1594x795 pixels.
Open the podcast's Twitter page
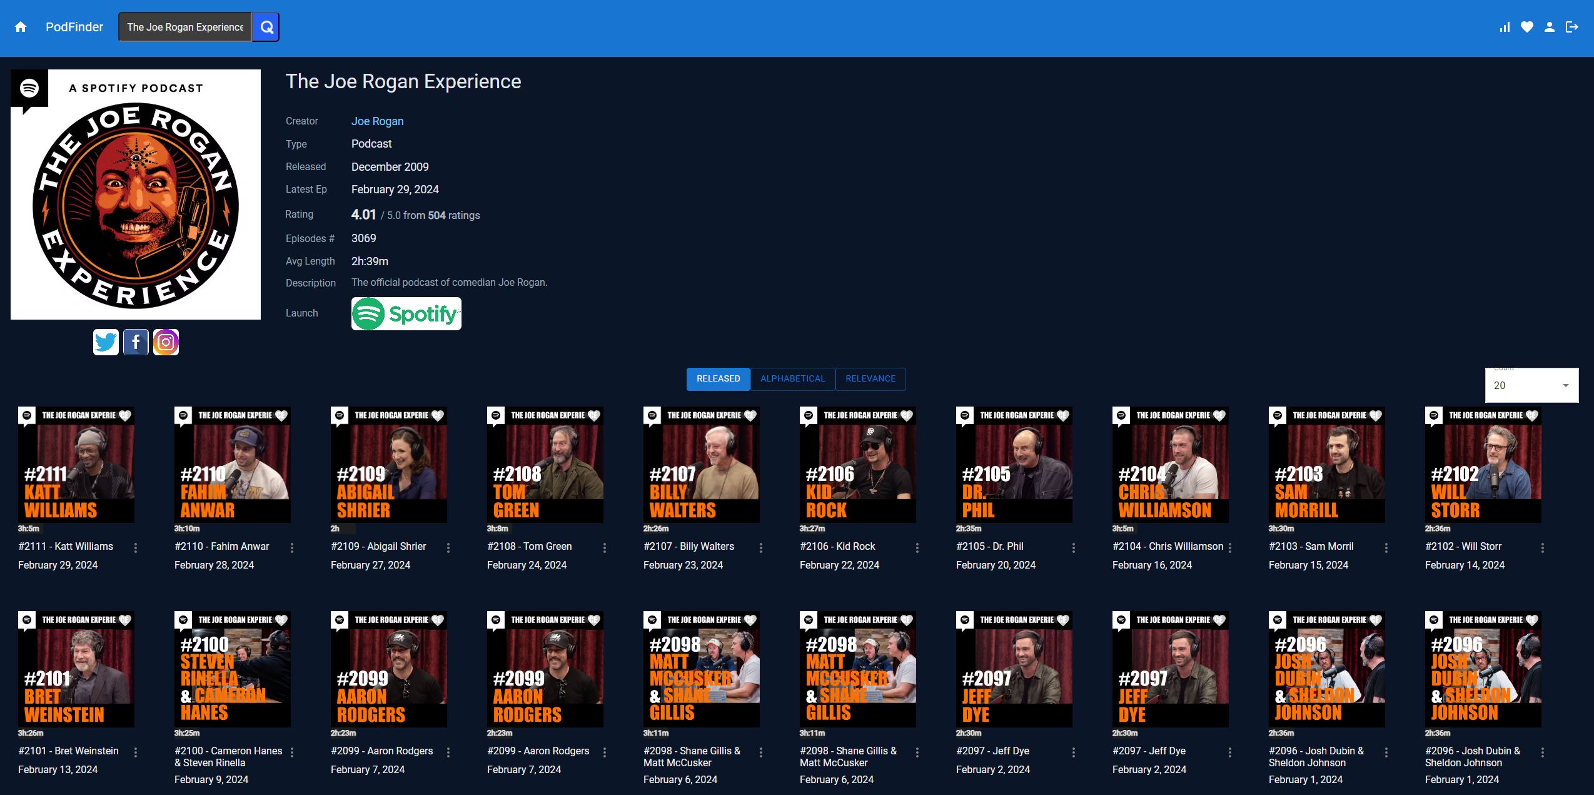coord(106,342)
